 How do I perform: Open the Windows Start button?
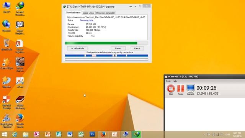point(4,135)
